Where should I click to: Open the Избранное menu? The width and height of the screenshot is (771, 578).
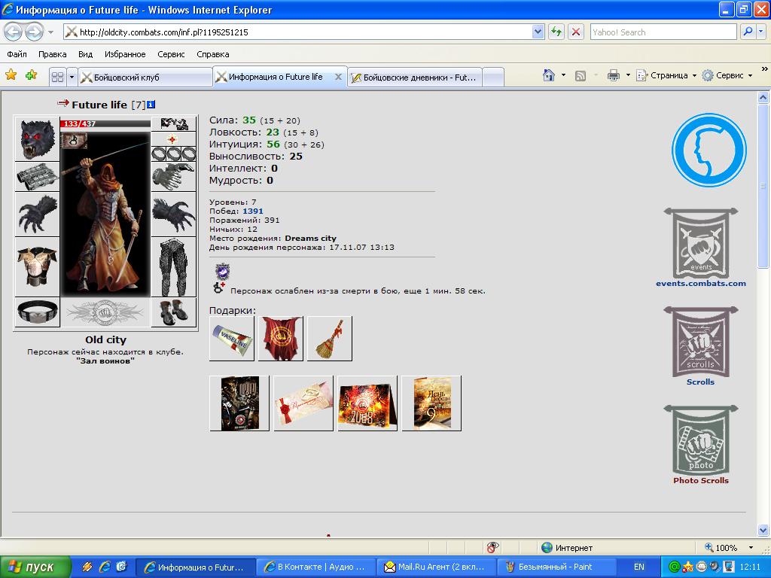[125, 54]
